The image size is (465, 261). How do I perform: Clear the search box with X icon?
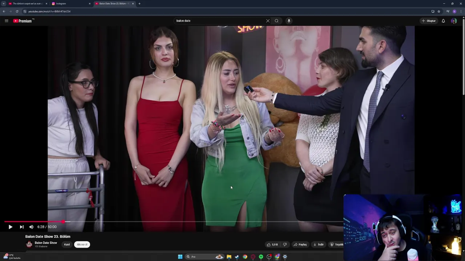pyautogui.click(x=268, y=21)
